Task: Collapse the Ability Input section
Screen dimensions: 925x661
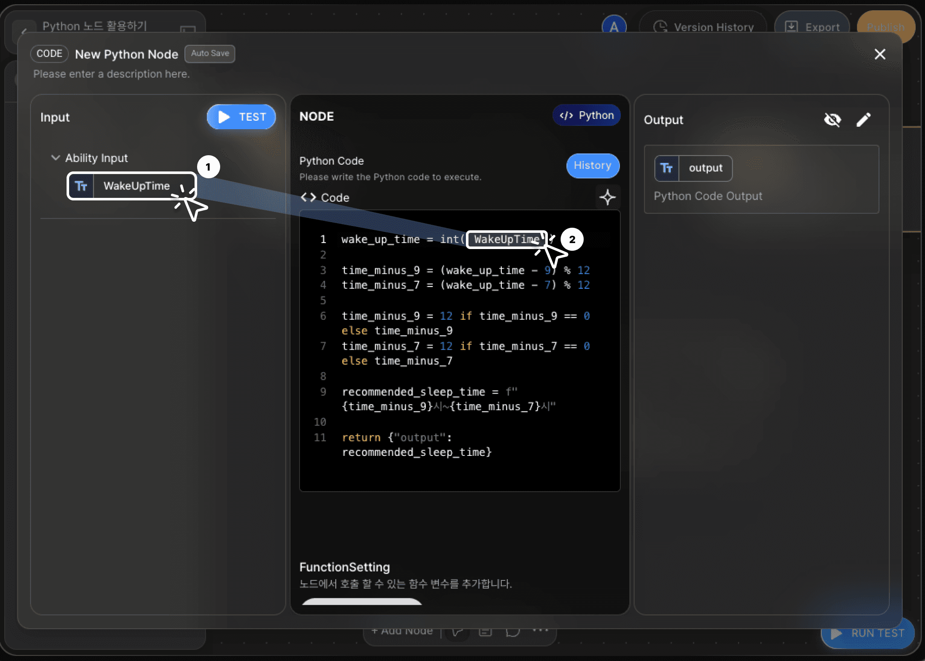Action: click(x=55, y=158)
